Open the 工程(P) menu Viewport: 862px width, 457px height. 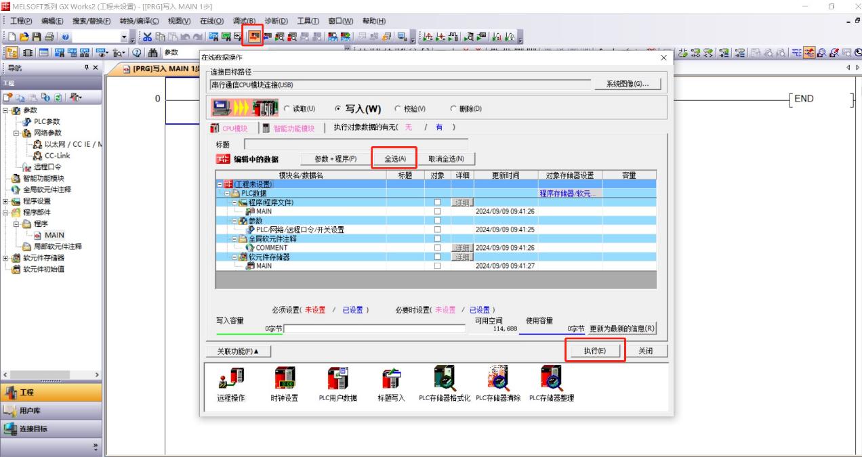pyautogui.click(x=22, y=21)
